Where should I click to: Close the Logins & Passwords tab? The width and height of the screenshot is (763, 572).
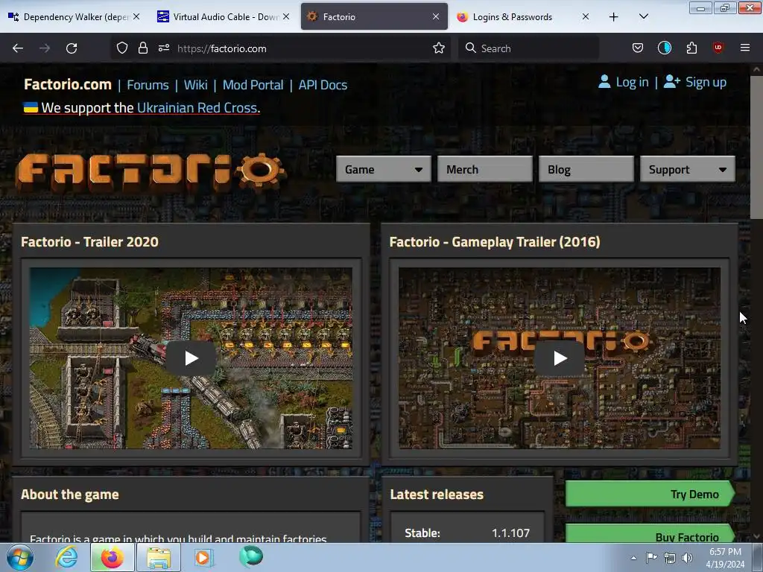click(586, 16)
